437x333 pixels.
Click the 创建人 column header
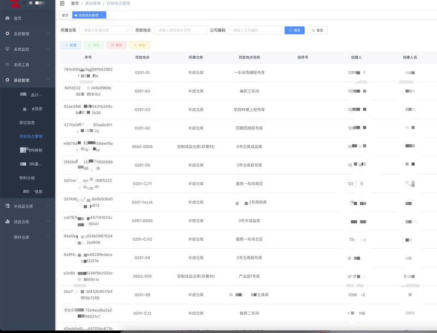357,57
